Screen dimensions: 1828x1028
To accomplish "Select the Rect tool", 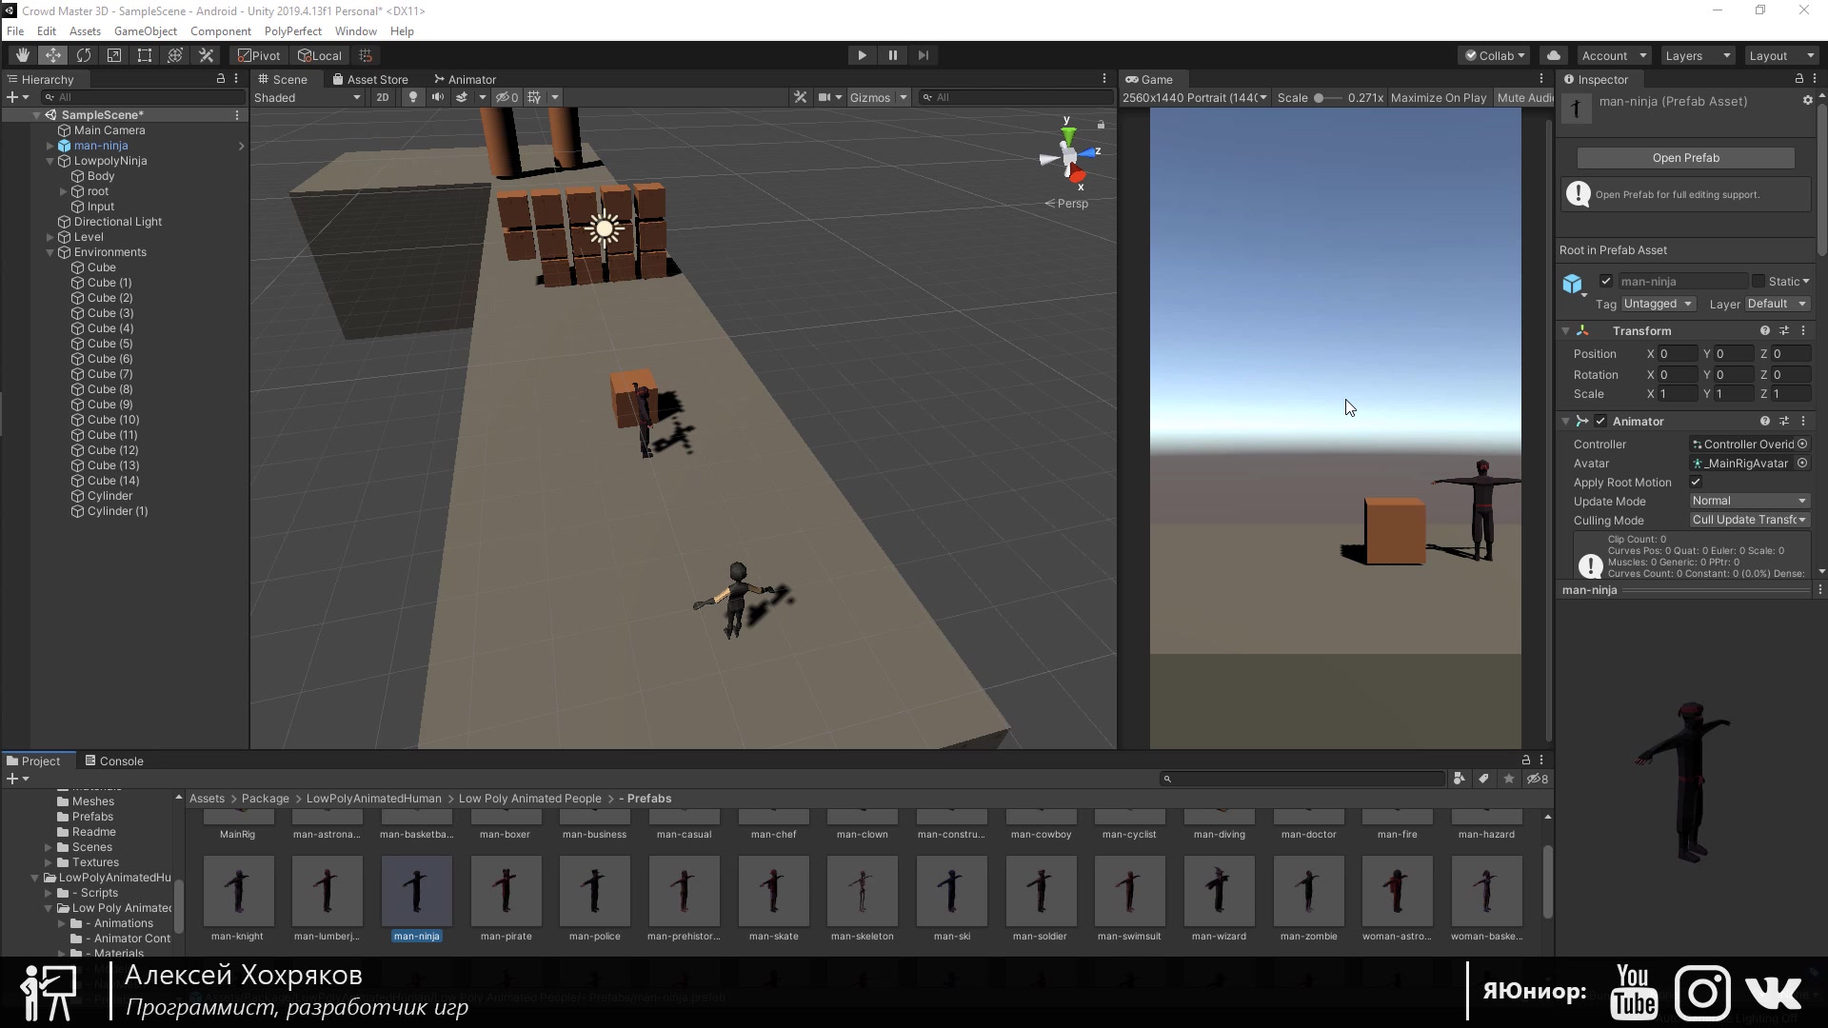I will (x=145, y=55).
